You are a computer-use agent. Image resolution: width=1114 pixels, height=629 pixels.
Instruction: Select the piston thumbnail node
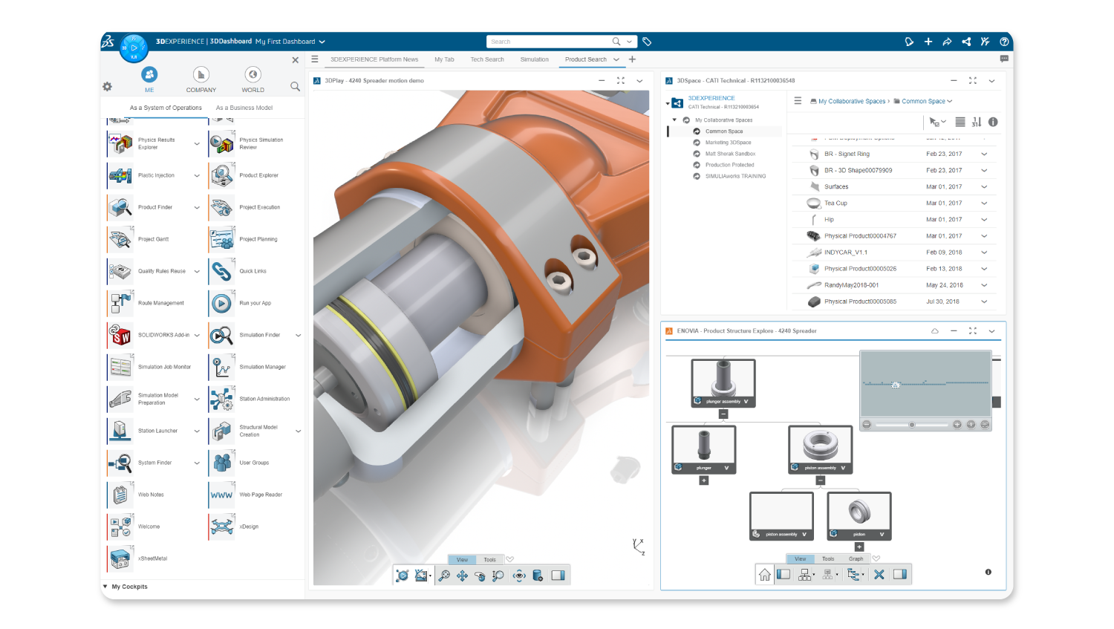click(859, 515)
